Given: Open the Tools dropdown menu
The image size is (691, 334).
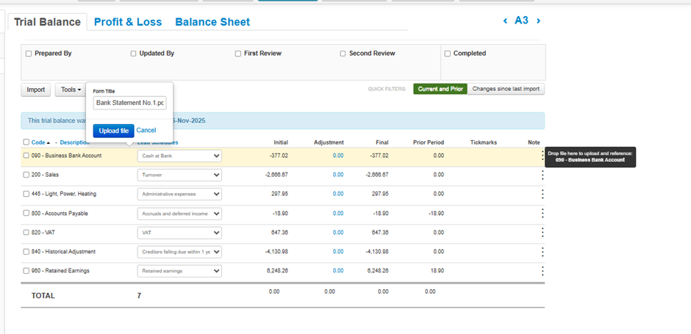Looking at the screenshot, I should point(71,90).
